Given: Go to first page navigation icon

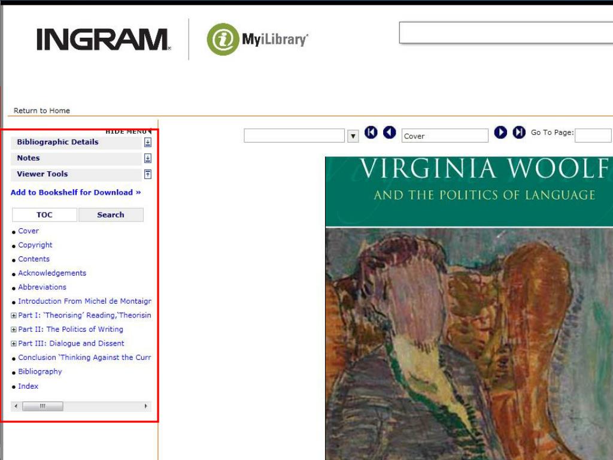Looking at the screenshot, I should tap(371, 132).
